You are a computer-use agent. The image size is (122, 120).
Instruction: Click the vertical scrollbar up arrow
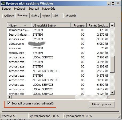coord(112,25)
